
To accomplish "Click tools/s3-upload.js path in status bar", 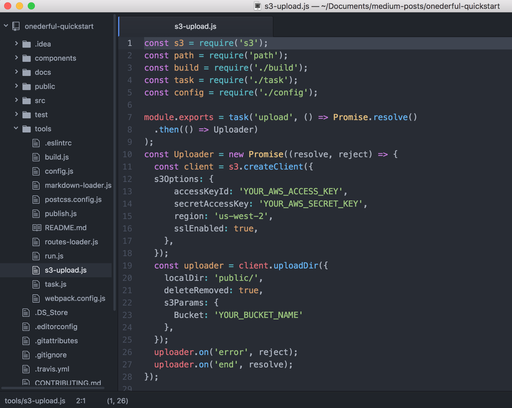I will tap(35, 401).
